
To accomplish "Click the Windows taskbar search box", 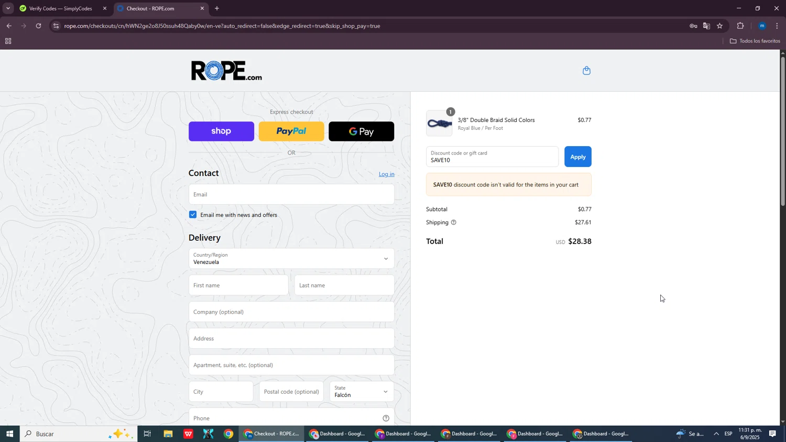I will (79, 434).
